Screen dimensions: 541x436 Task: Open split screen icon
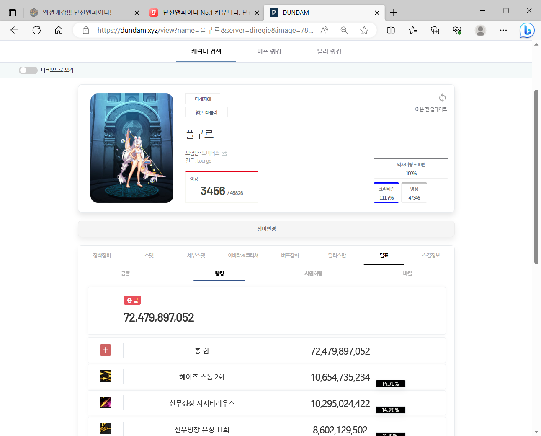[391, 30]
